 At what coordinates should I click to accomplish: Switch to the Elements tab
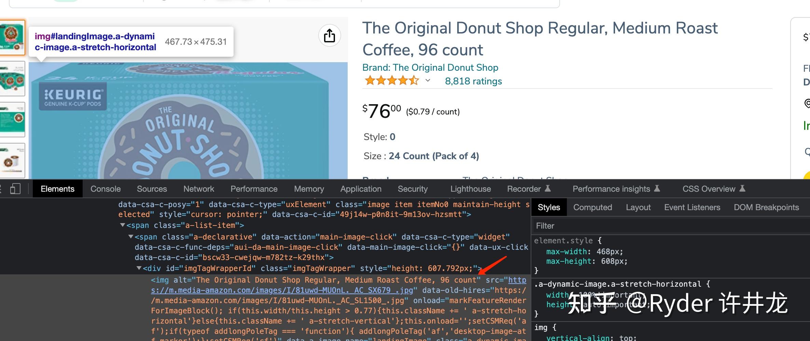[x=57, y=189]
